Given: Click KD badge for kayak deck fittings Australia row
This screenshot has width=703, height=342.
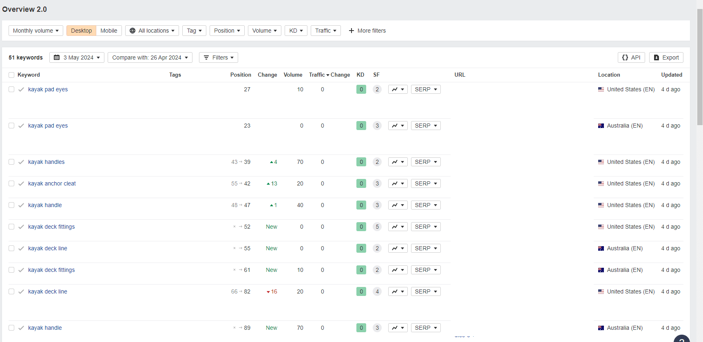Looking at the screenshot, I should [361, 270].
